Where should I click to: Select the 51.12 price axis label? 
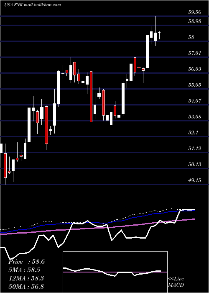[x=195, y=148]
